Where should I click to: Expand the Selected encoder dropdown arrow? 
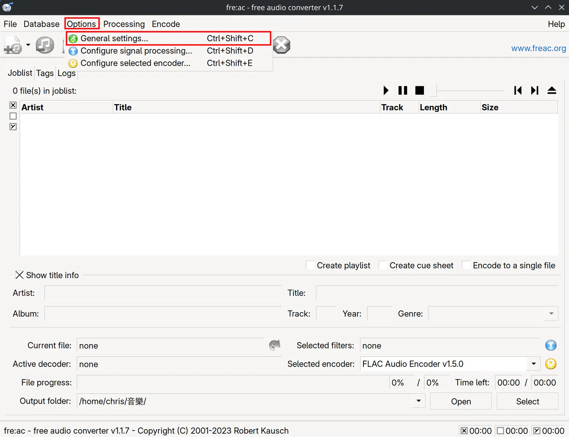533,364
